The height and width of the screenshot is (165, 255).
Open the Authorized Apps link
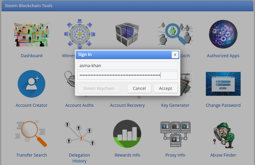[223, 56]
